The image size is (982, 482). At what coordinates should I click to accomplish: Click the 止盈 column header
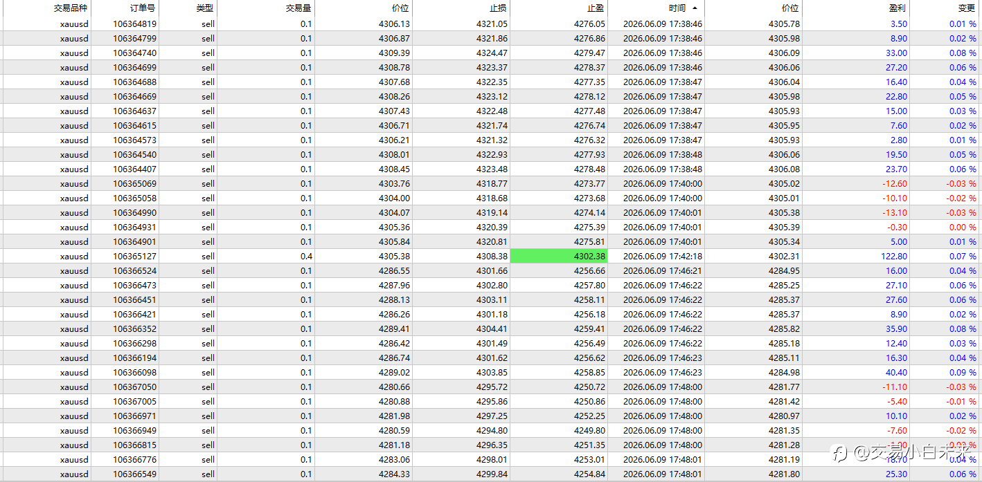coord(596,8)
